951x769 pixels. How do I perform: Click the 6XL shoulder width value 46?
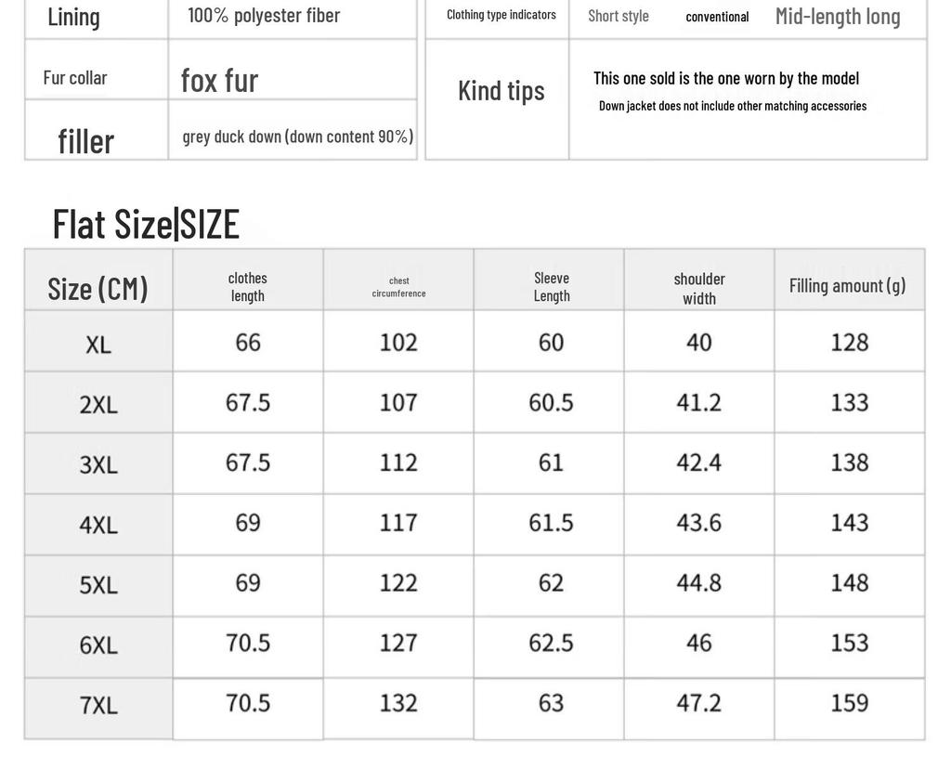point(699,643)
